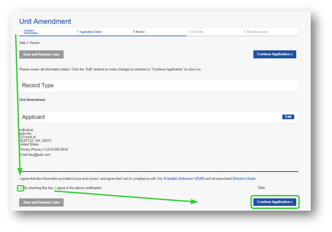Image resolution: width=332 pixels, height=232 pixels.
Task: Click the top Save and Resume Later button
Action: (x=41, y=54)
